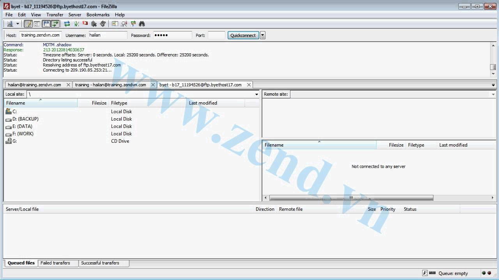Click the Host input field
Screen dimensions: 499x280
click(41, 35)
